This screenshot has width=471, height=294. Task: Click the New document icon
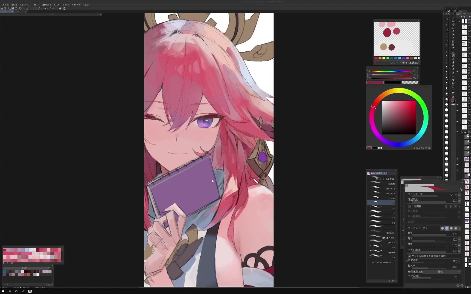(x=10, y=8)
